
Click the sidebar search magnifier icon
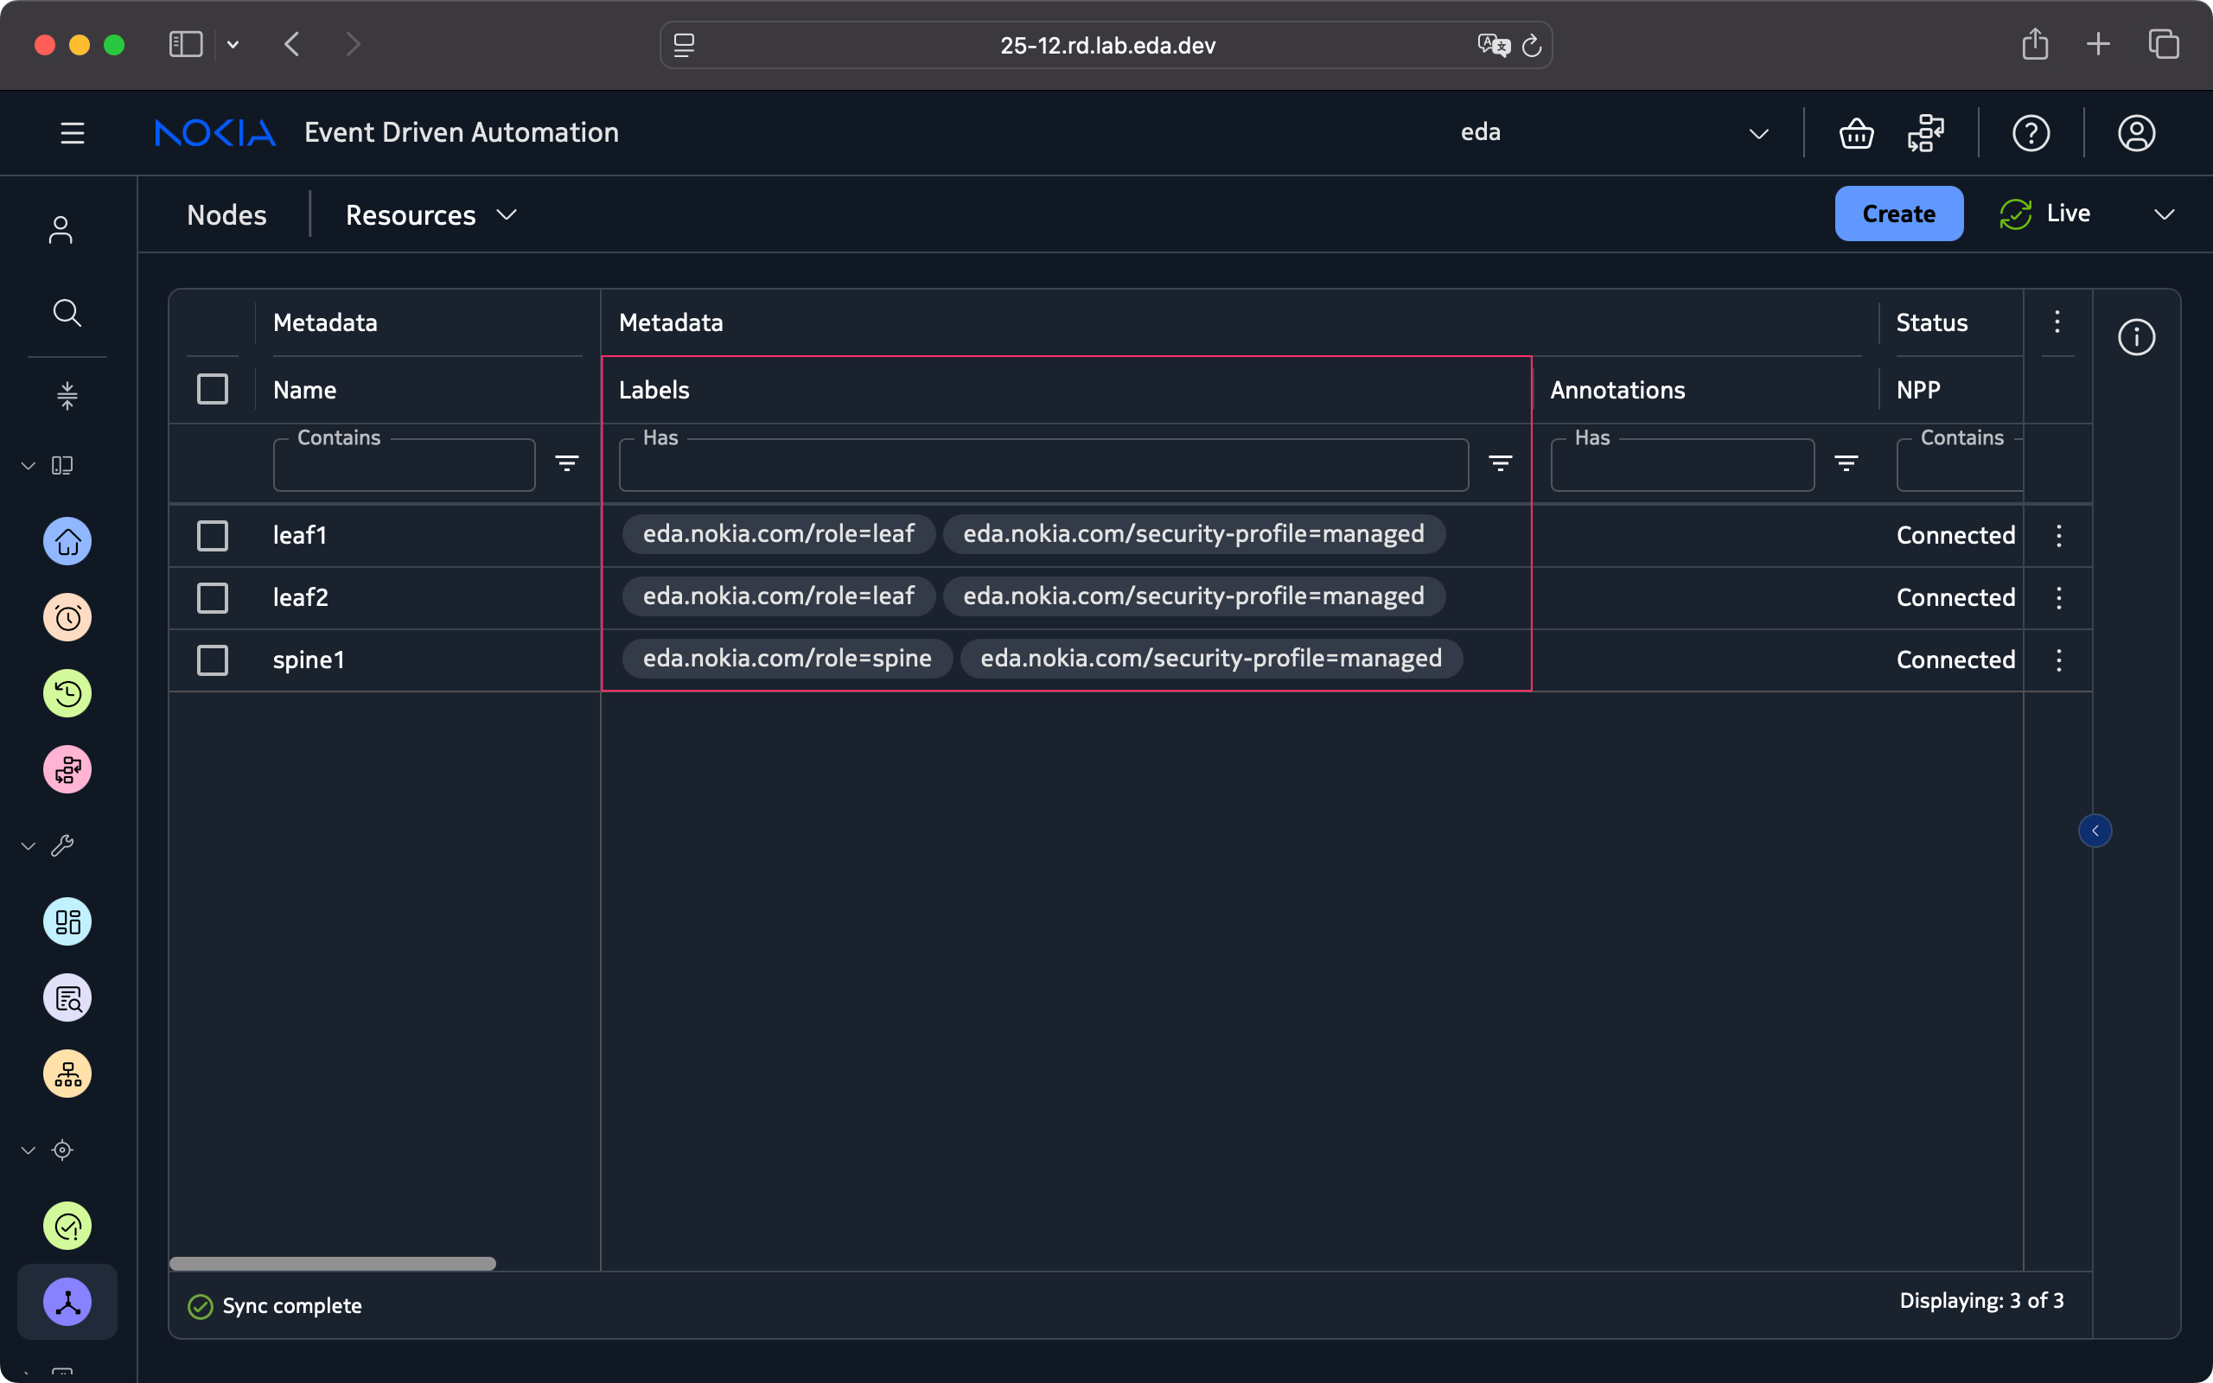[x=67, y=313]
